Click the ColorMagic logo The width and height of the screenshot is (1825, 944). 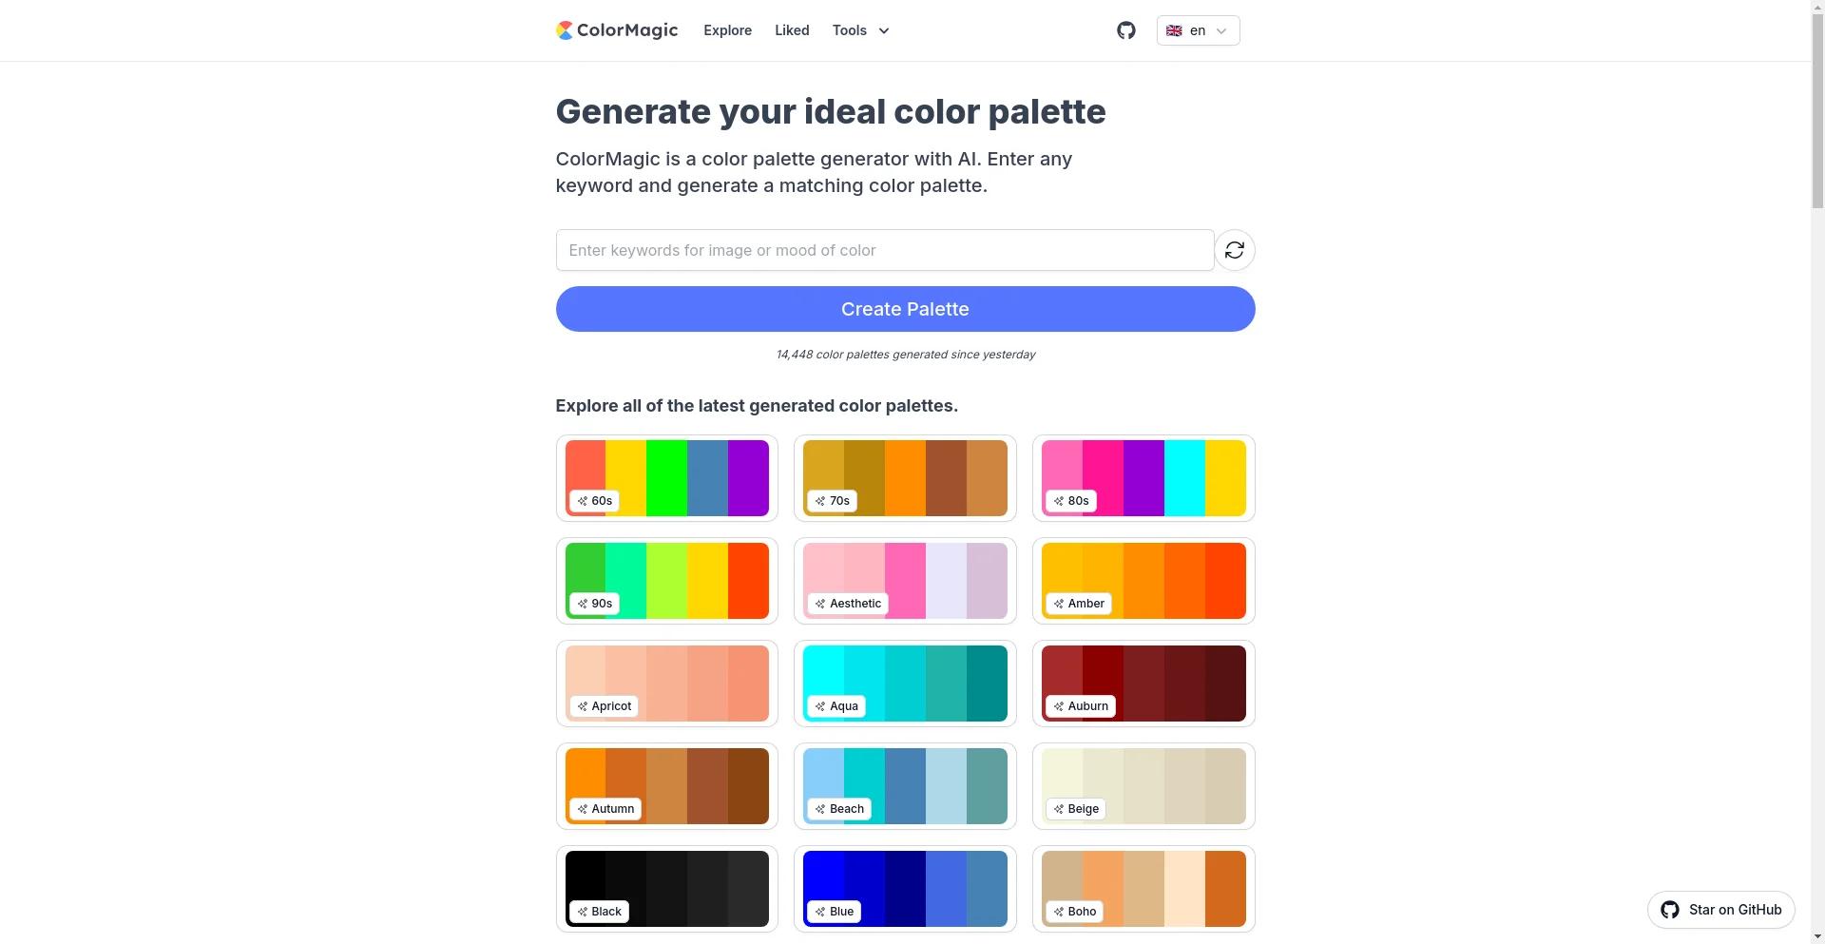tap(616, 30)
